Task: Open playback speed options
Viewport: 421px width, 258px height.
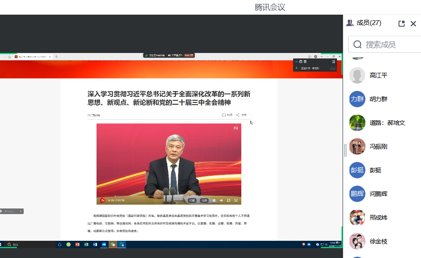Action: [x=192, y=200]
